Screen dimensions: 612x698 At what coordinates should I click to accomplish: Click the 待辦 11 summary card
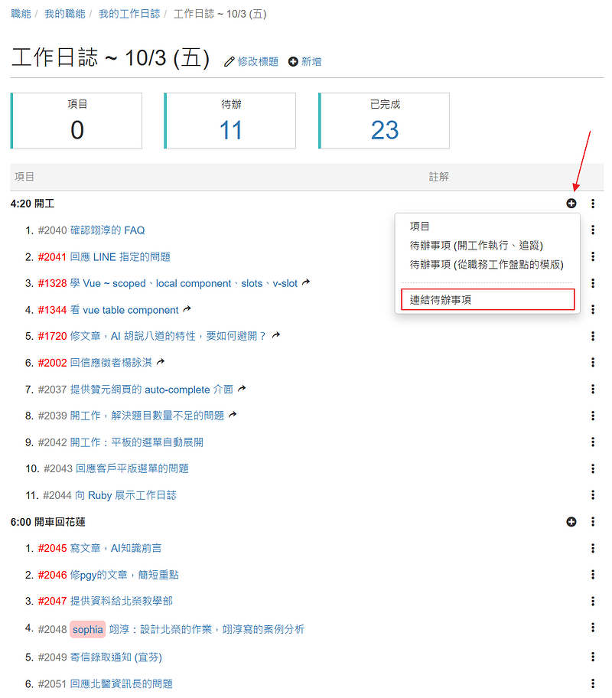tap(230, 121)
